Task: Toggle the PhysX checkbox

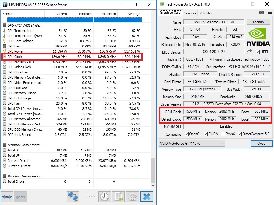Action: (x=223, y=134)
